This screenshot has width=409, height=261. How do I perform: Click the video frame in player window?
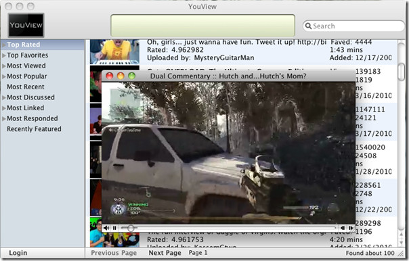click(x=228, y=153)
